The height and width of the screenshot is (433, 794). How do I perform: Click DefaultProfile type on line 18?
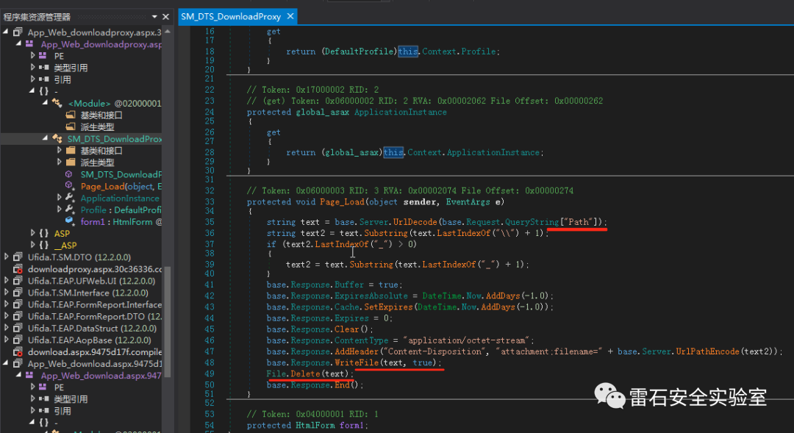[359, 51]
